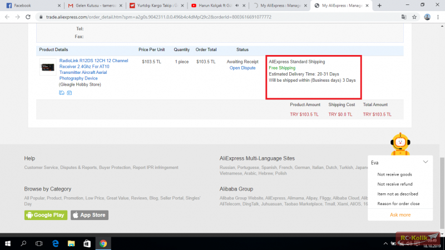Close the Yurtdışı Kargo Takip tab

[x=182, y=6]
